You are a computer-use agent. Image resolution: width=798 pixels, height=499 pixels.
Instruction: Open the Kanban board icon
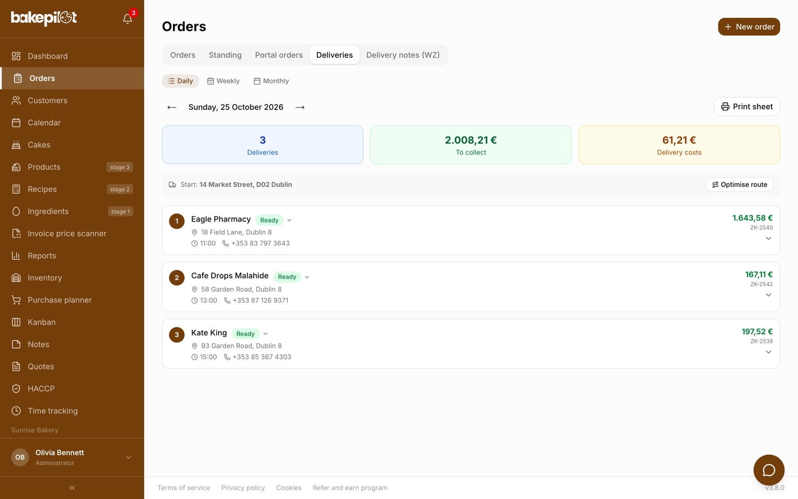coord(16,322)
